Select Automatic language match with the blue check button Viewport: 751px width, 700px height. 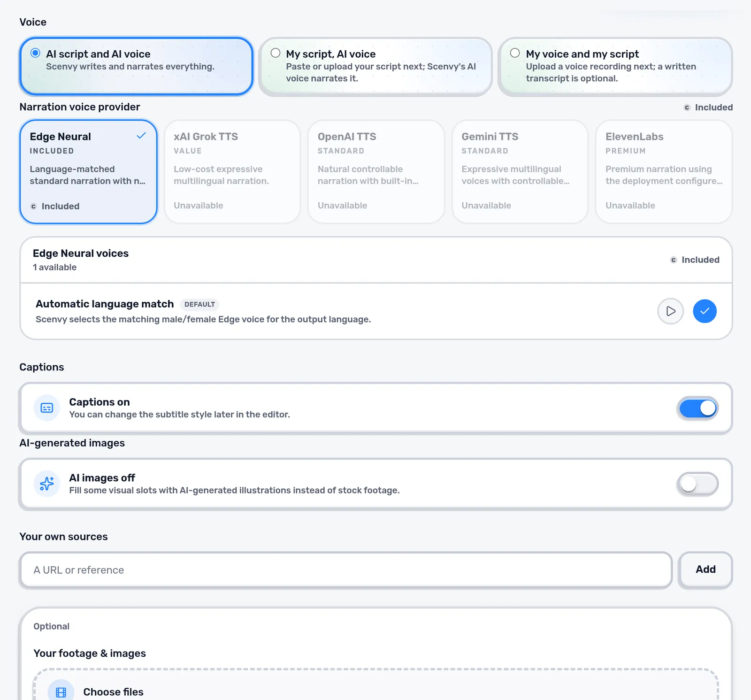pyautogui.click(x=705, y=311)
